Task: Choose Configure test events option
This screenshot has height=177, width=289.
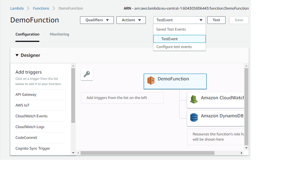Action: [x=174, y=47]
